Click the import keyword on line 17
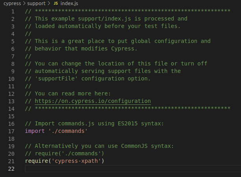This screenshot has width=241, height=177. (35, 131)
